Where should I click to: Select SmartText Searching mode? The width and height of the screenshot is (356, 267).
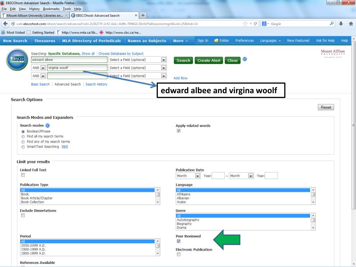click(23, 147)
